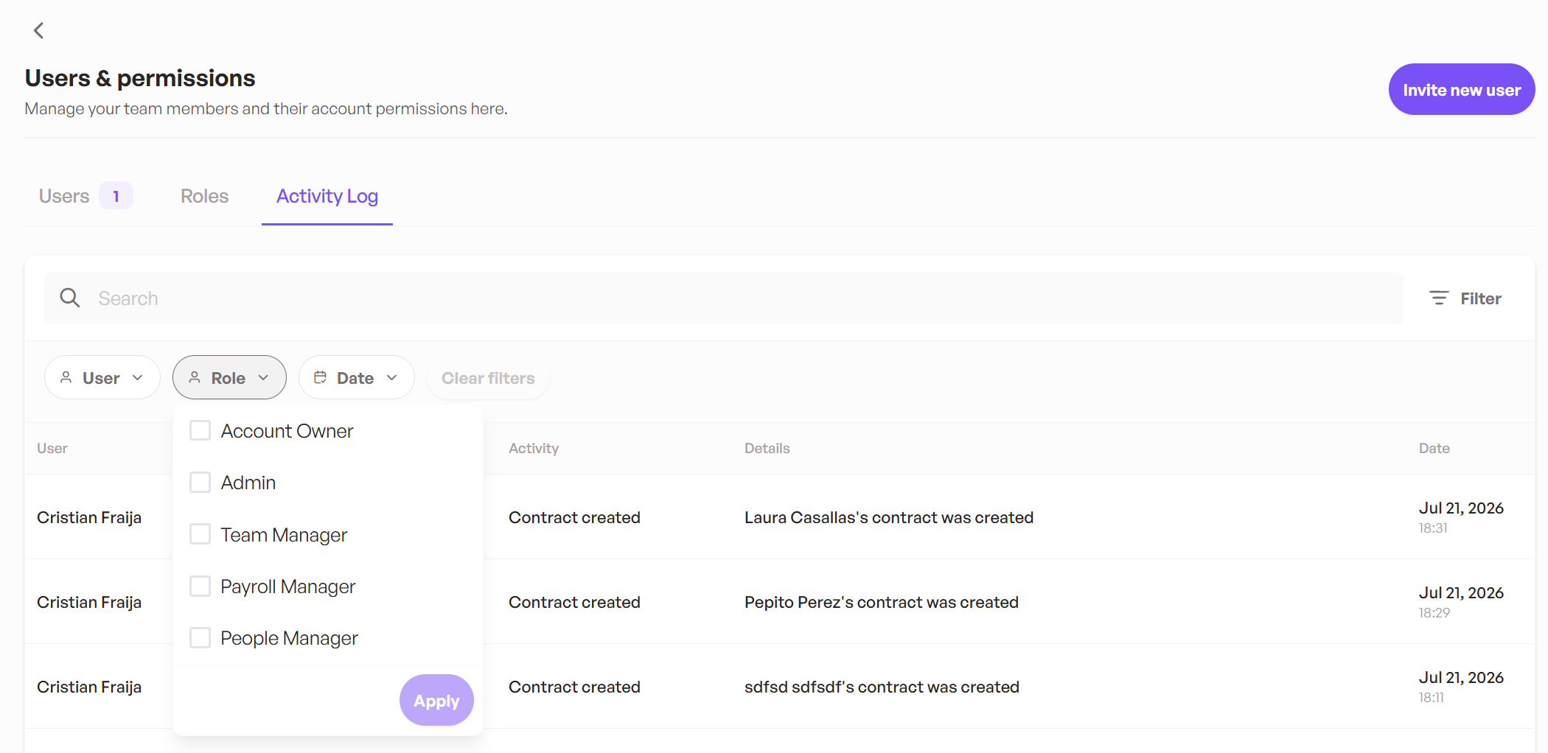Click the magnifying glass search icon

70,298
